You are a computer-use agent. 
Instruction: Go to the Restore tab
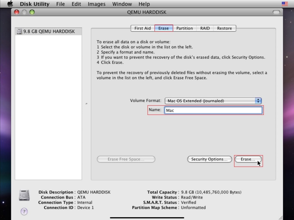[225, 28]
